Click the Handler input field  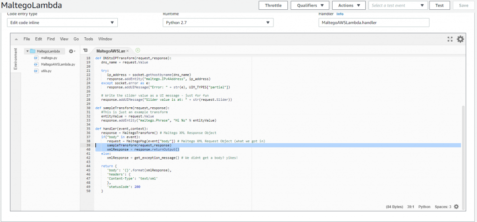374,22
